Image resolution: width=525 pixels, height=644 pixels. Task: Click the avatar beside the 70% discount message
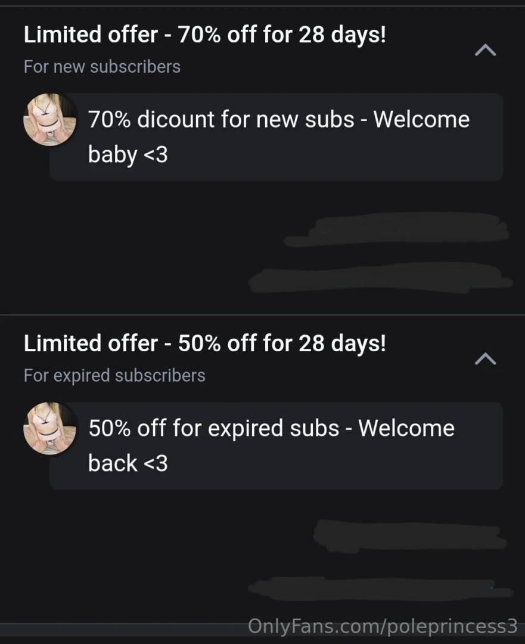pyautogui.click(x=50, y=119)
